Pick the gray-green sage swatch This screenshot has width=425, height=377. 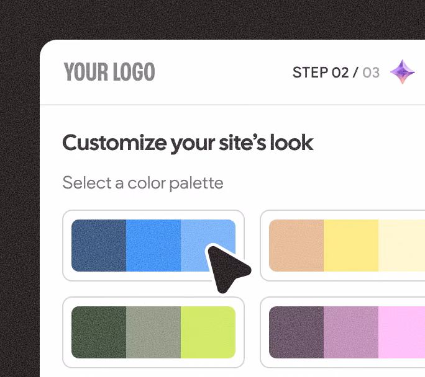pyautogui.click(x=153, y=332)
